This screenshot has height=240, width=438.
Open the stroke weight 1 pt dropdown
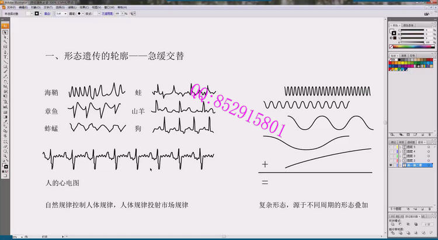coord(65,13)
